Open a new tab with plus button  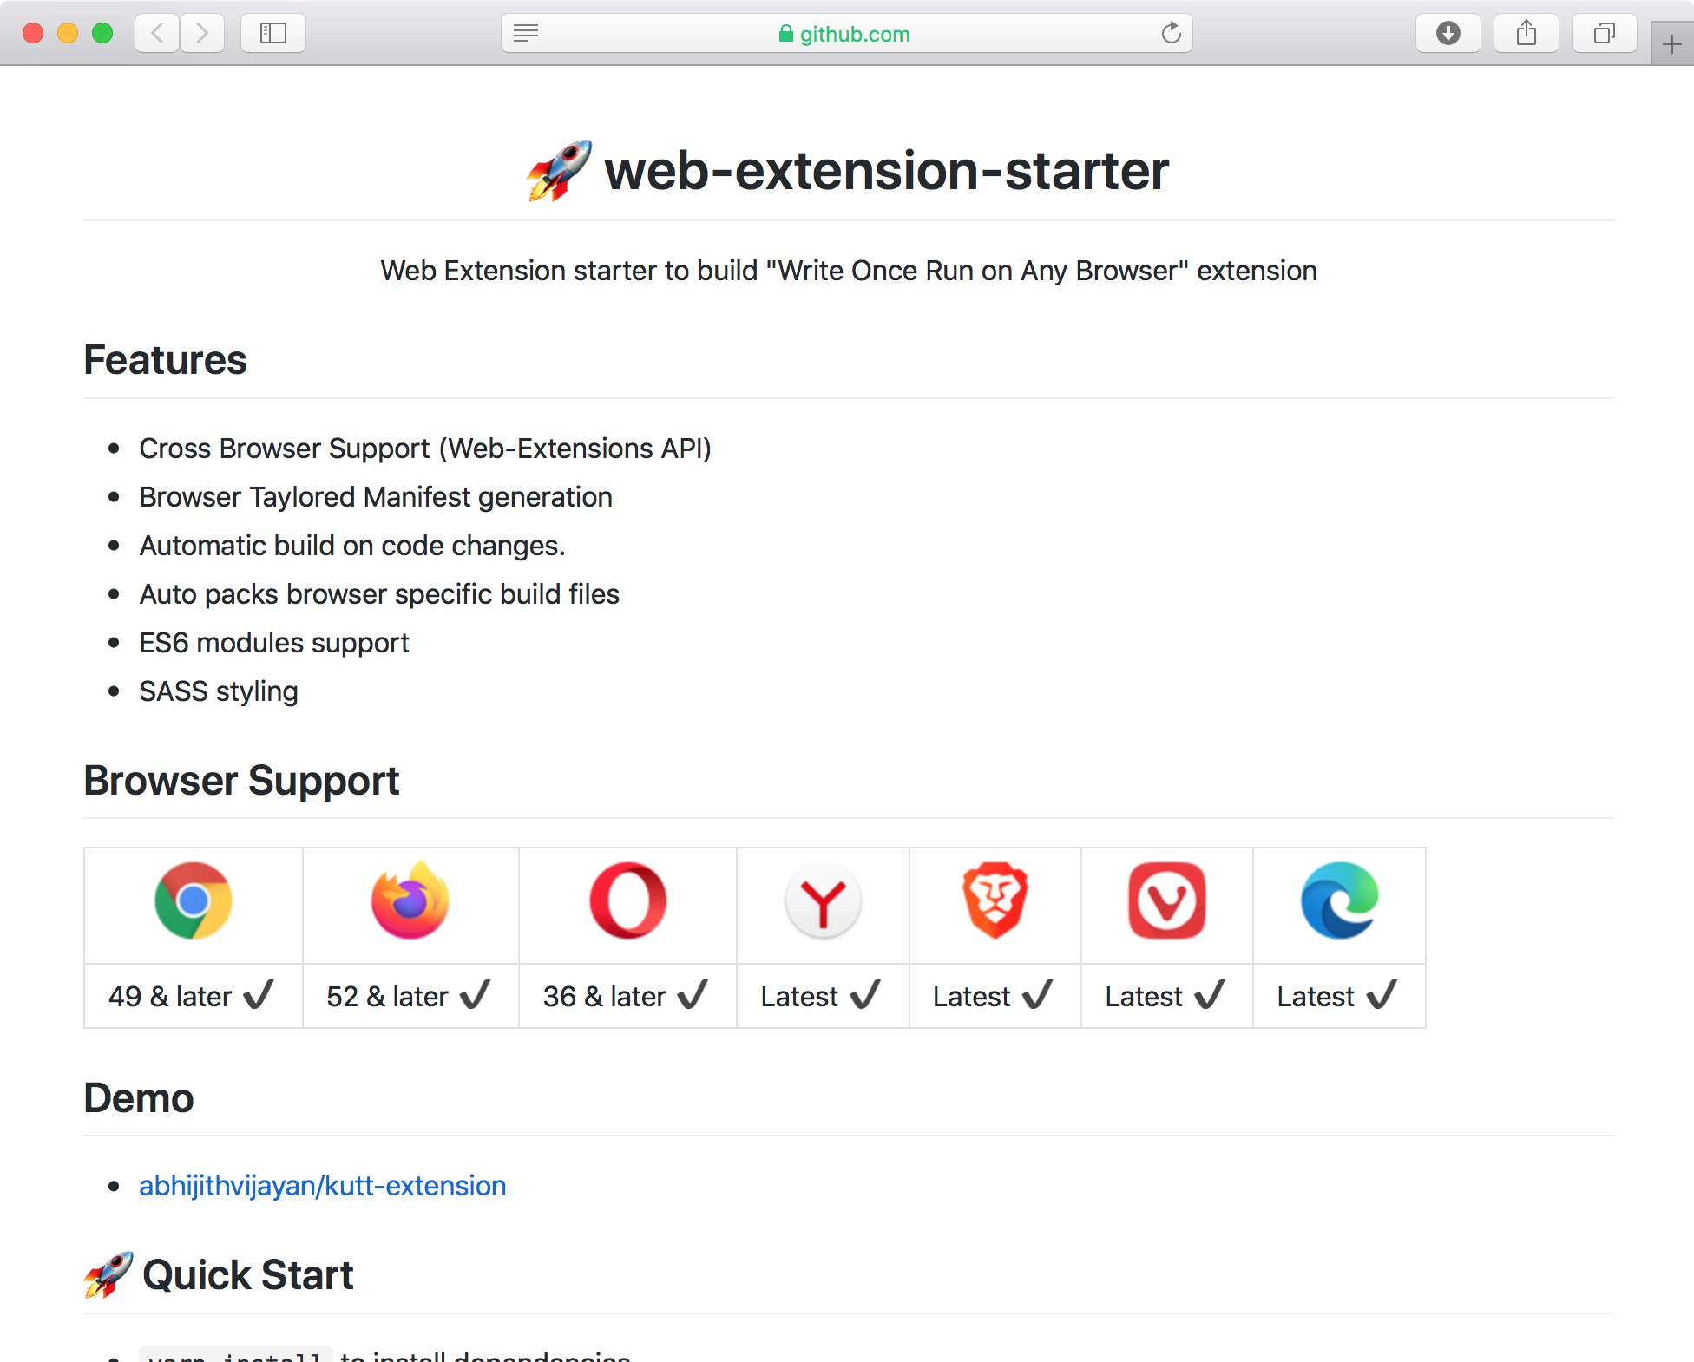click(x=1672, y=43)
